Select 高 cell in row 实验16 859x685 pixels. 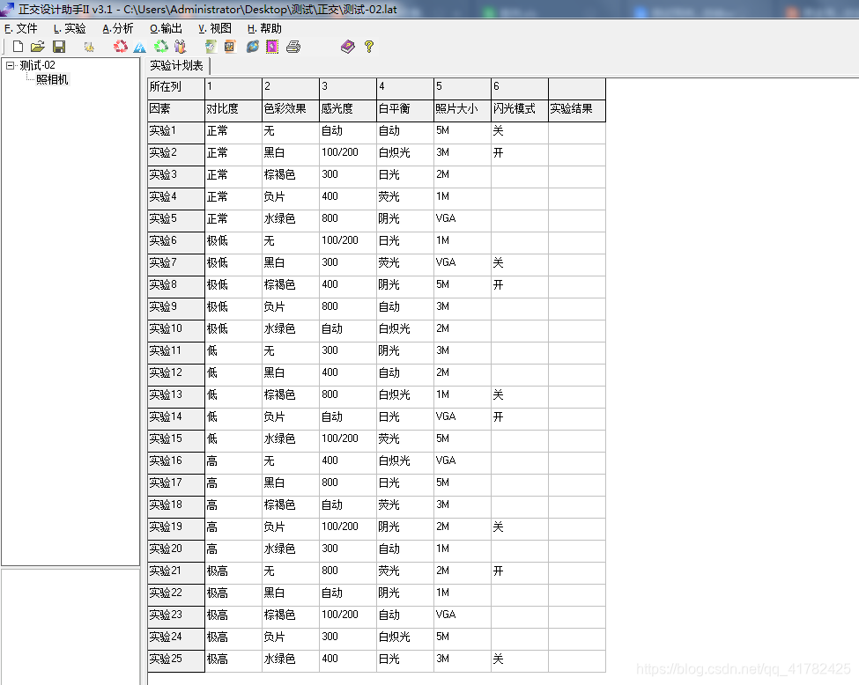click(233, 463)
